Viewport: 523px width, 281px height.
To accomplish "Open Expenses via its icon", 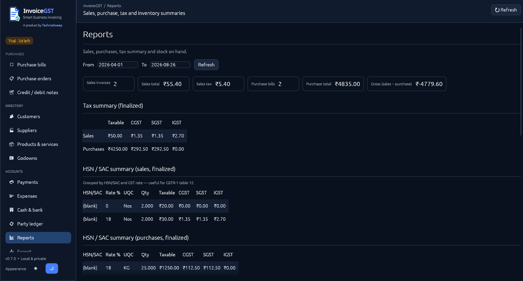I will (12, 196).
